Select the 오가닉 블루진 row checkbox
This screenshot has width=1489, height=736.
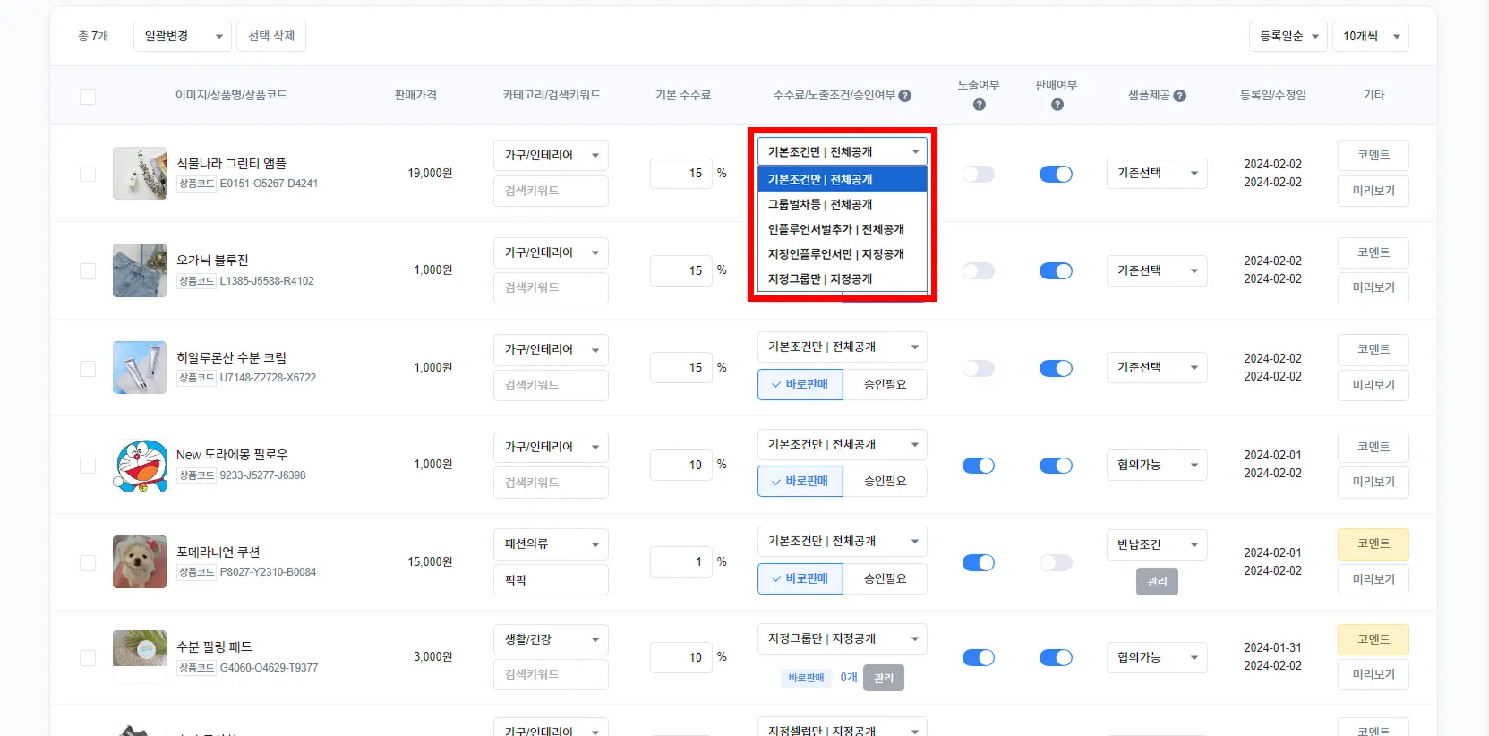pos(88,271)
